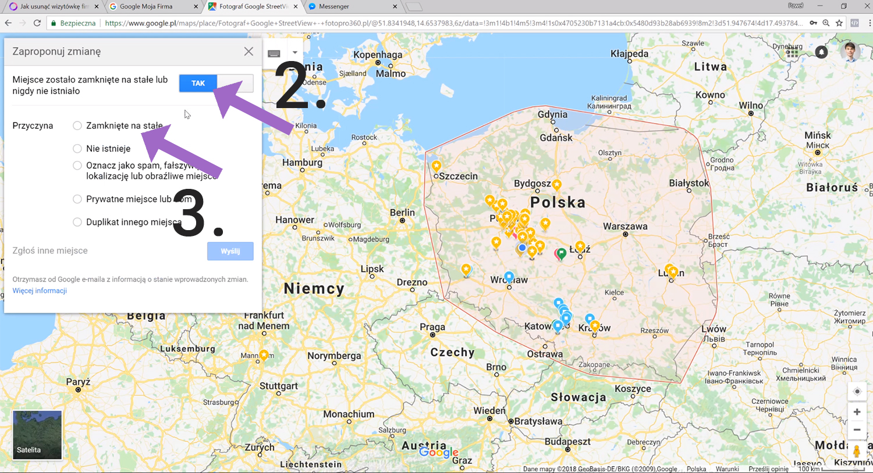Click the 'Prześlij opinię' footer link
Screen dimensions: 873x473
click(x=768, y=469)
